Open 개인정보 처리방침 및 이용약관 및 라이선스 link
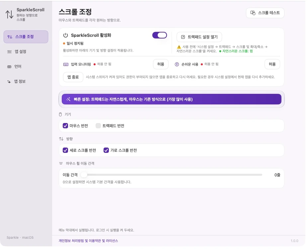The height and width of the screenshot is (249, 308). [88, 241]
